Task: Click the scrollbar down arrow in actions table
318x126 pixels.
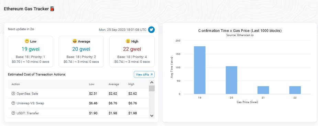Action: click(x=152, y=115)
